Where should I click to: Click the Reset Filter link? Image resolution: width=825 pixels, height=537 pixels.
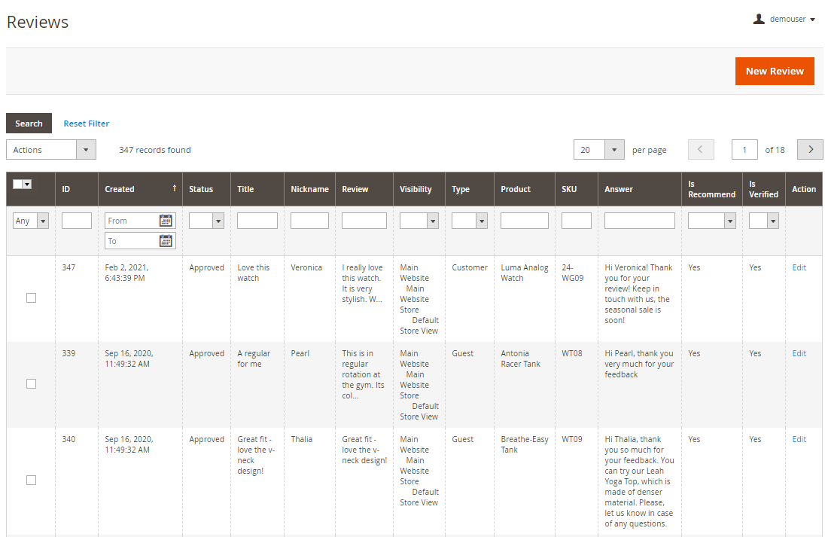(x=86, y=124)
